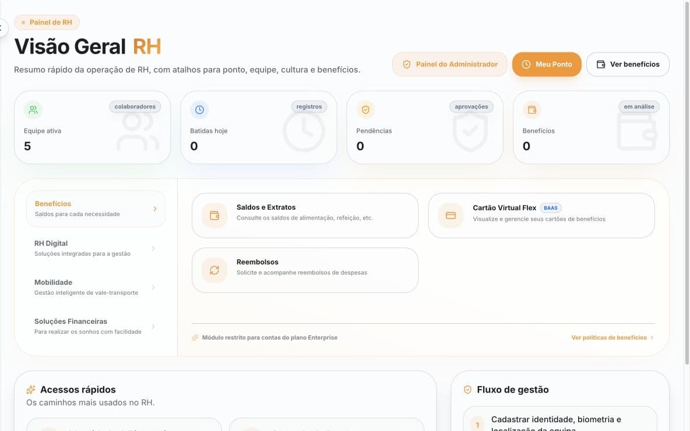Follow the Ver políticas de benefícios link

point(612,338)
